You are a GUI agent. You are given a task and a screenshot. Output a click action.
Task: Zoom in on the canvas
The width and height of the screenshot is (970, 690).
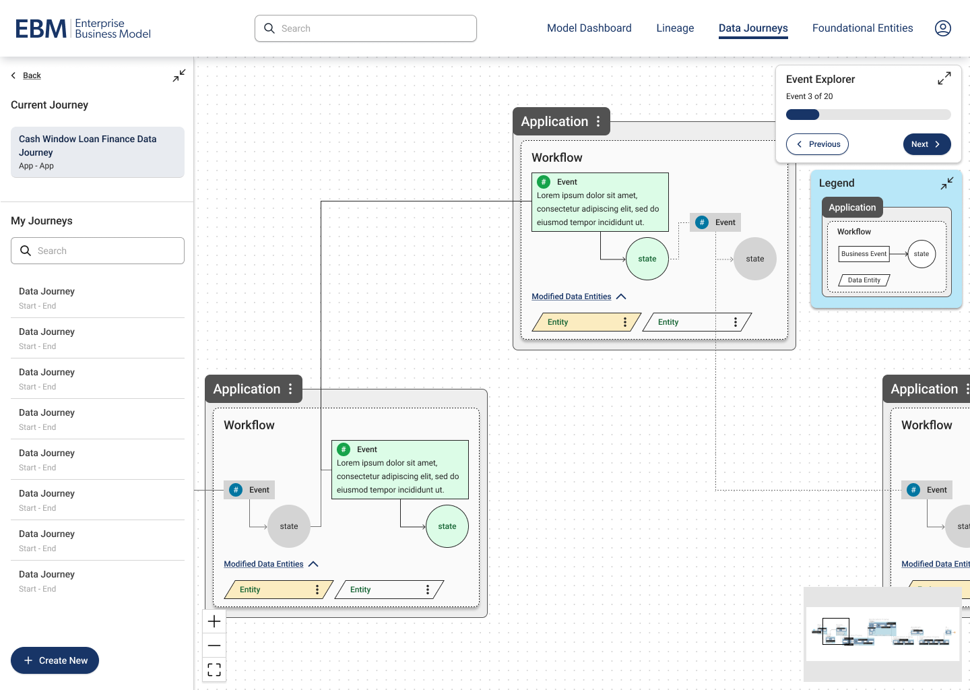[214, 621]
